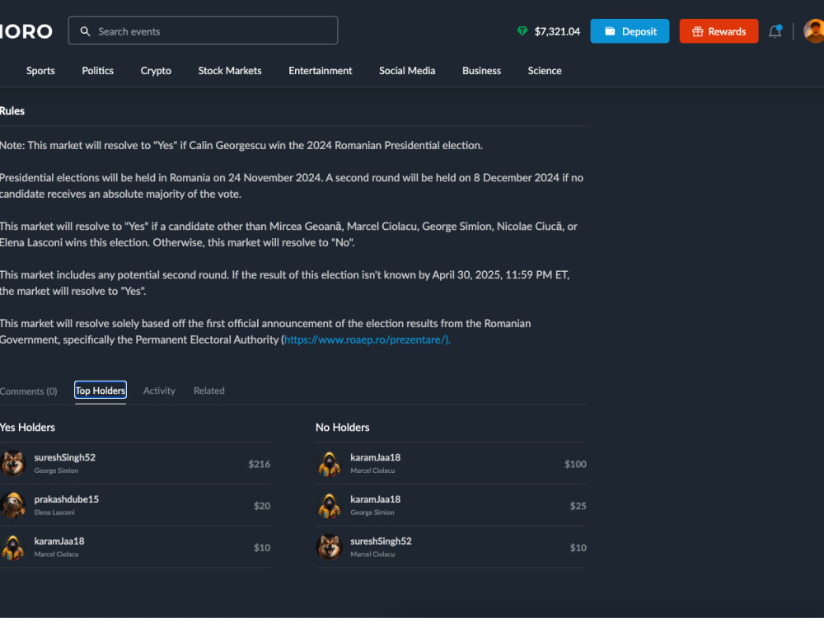Click the $25 holding amount
824x618 pixels.
click(x=578, y=506)
